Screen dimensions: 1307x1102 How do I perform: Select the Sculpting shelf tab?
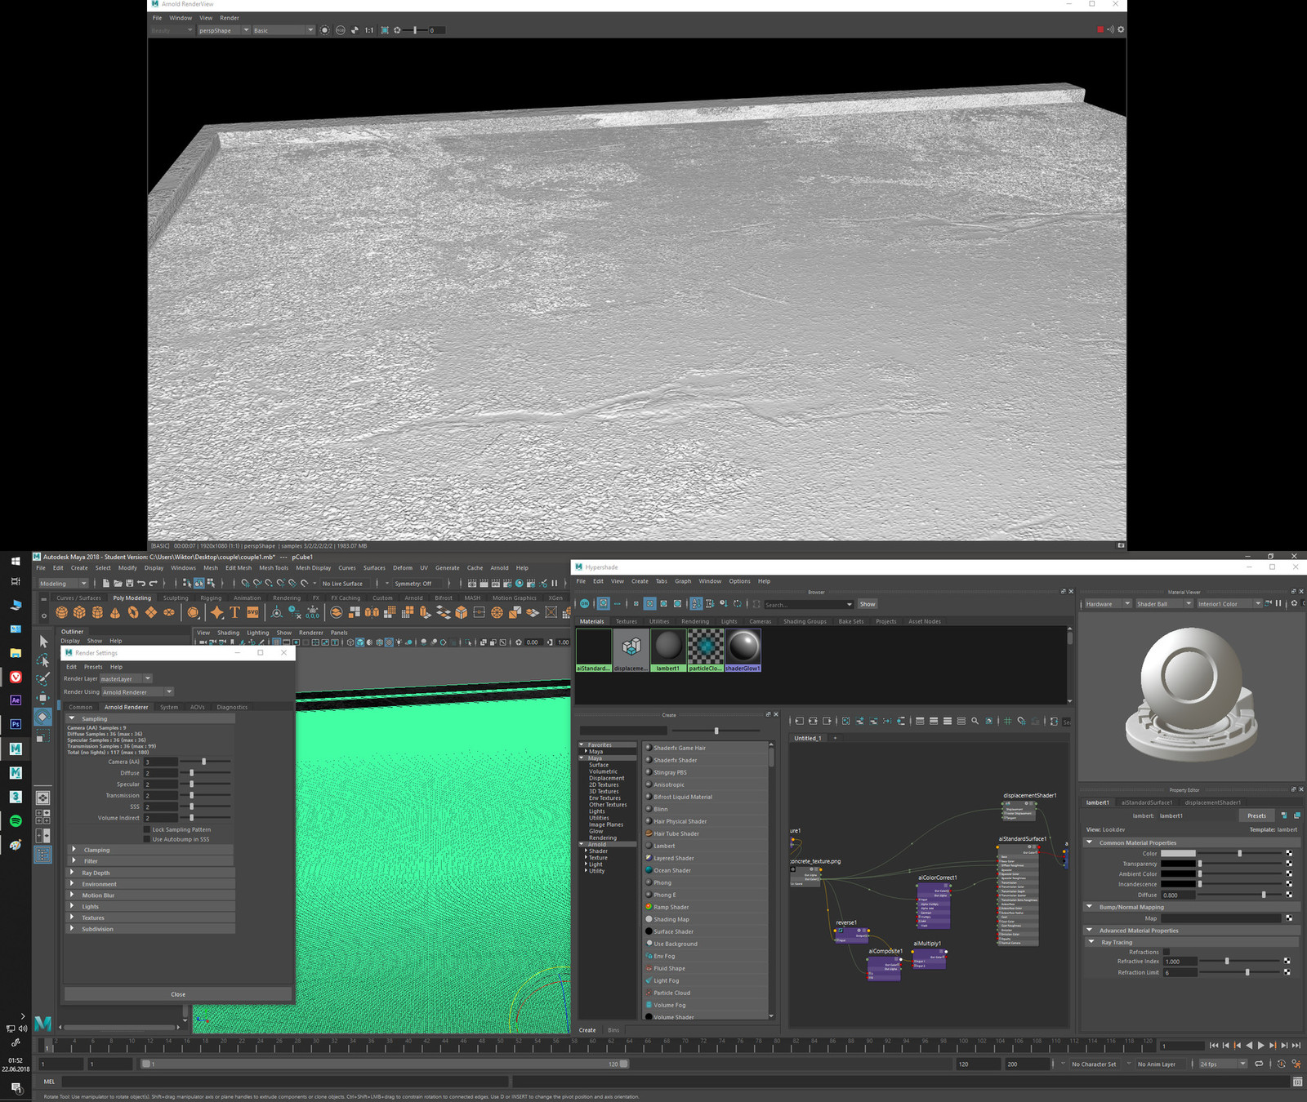click(x=176, y=598)
